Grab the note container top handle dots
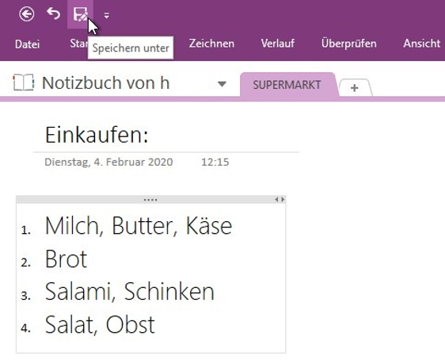 tap(150, 200)
